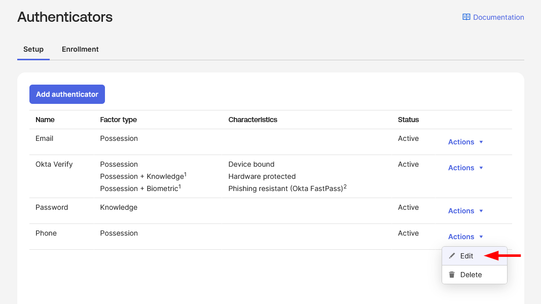Select the Characteristics column header

pyautogui.click(x=253, y=120)
